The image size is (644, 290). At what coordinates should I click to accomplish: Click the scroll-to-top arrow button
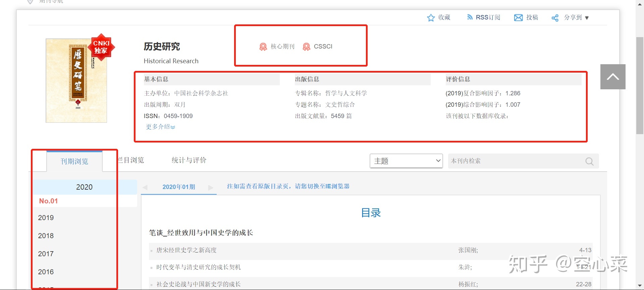tap(613, 77)
